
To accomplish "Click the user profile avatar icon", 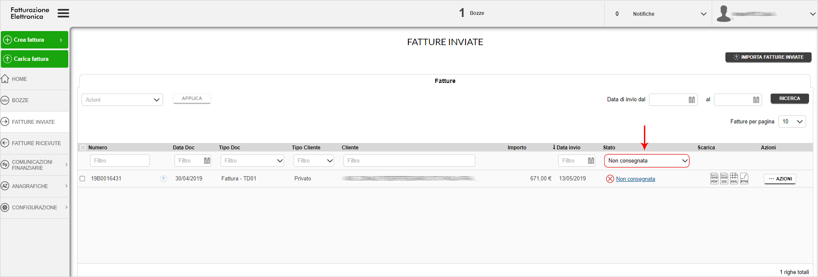I will 723,14.
